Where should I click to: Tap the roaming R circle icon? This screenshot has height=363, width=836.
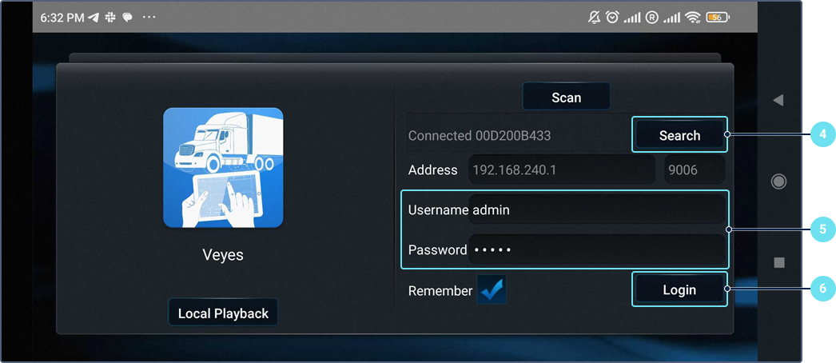click(x=651, y=18)
